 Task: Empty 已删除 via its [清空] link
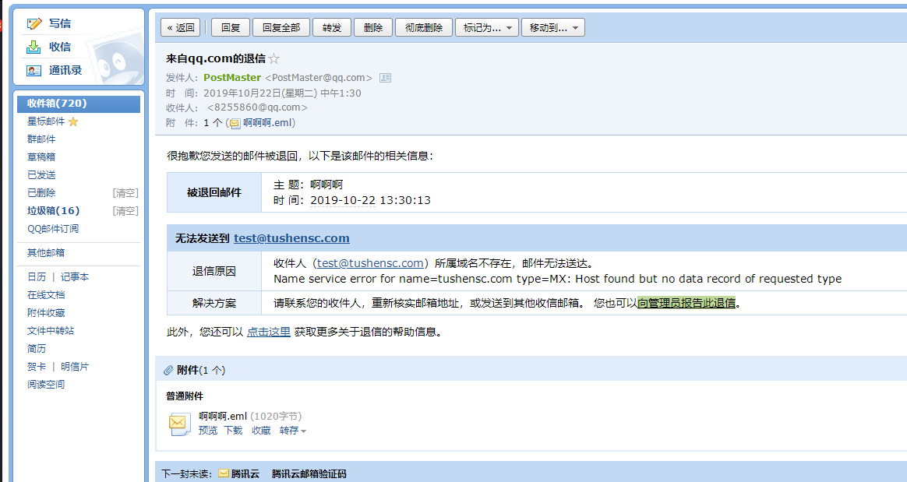point(125,193)
